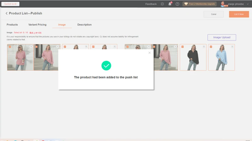Select the blue top model photo
The width and height of the screenshot is (252, 141).
221,57
